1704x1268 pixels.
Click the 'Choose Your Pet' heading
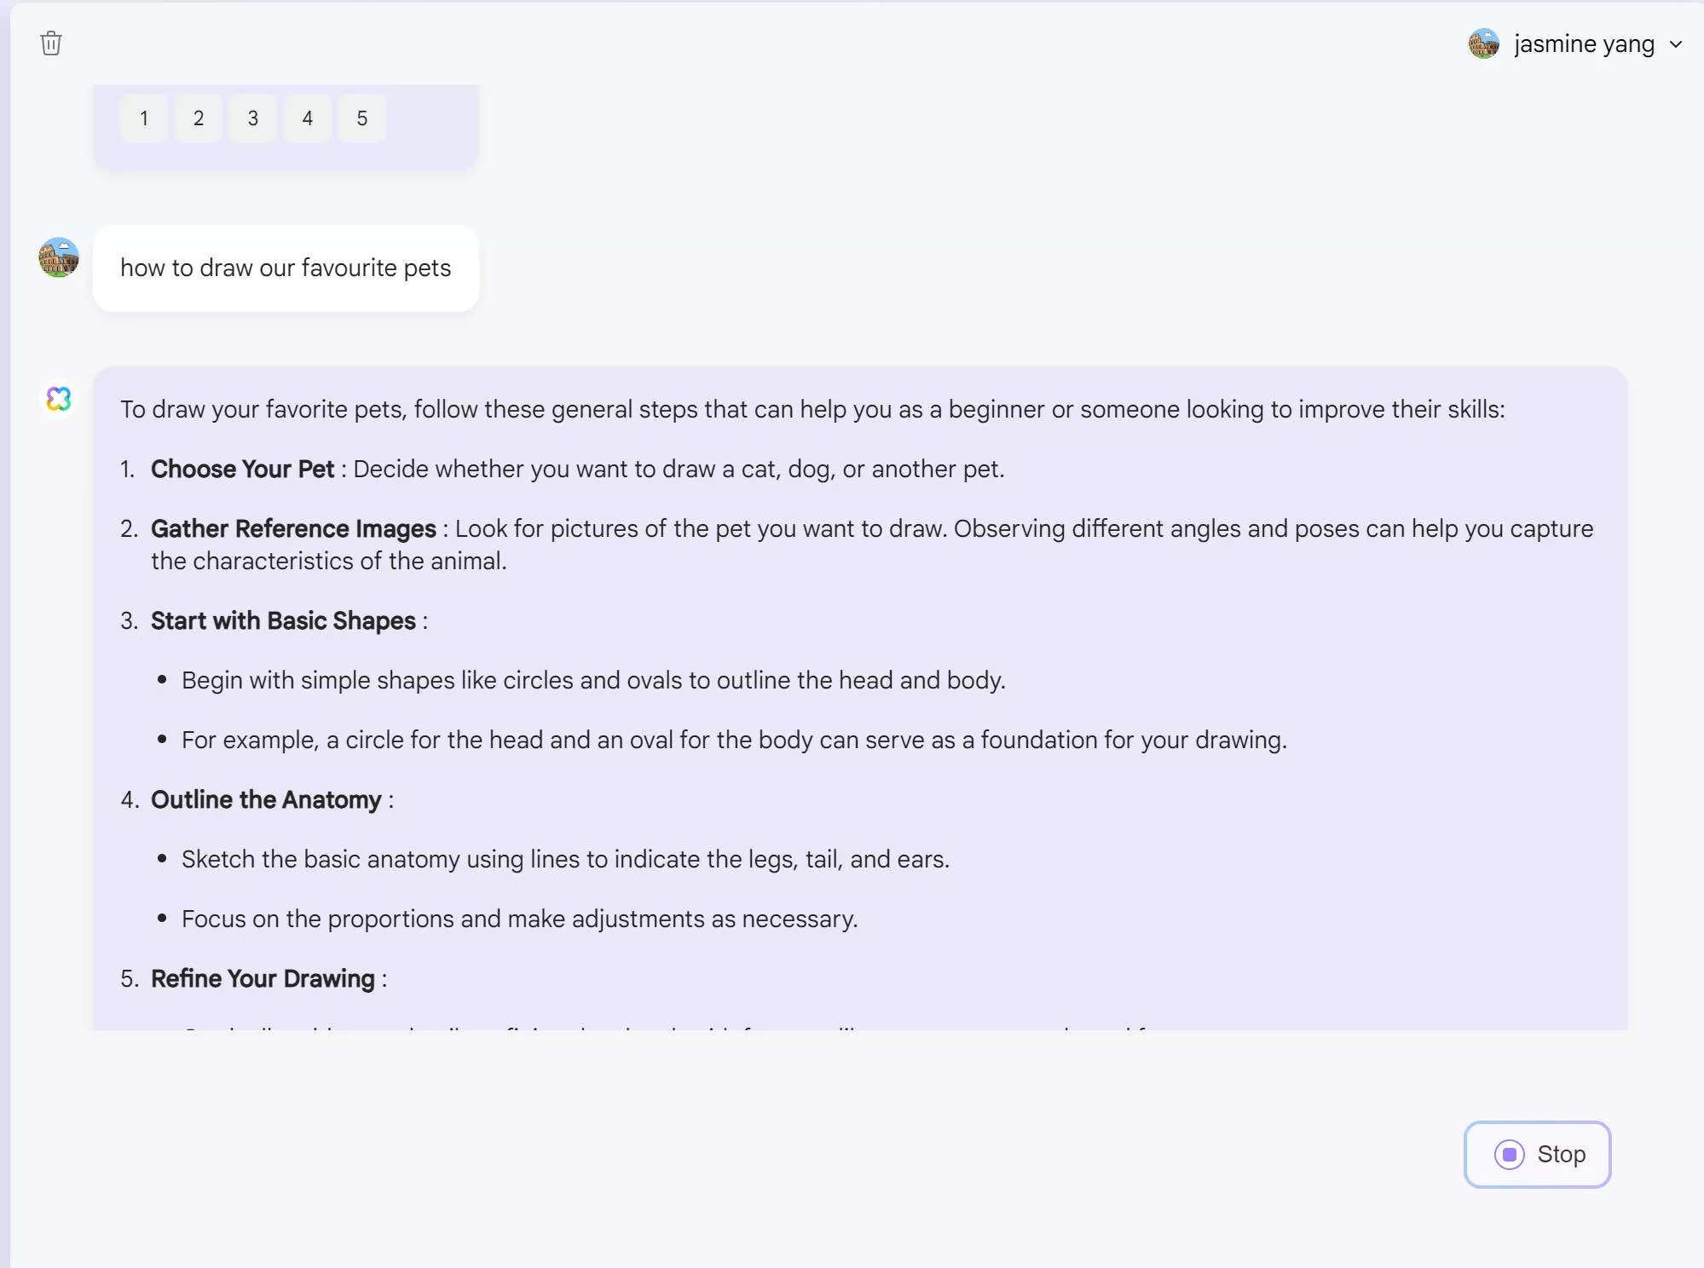pos(242,470)
